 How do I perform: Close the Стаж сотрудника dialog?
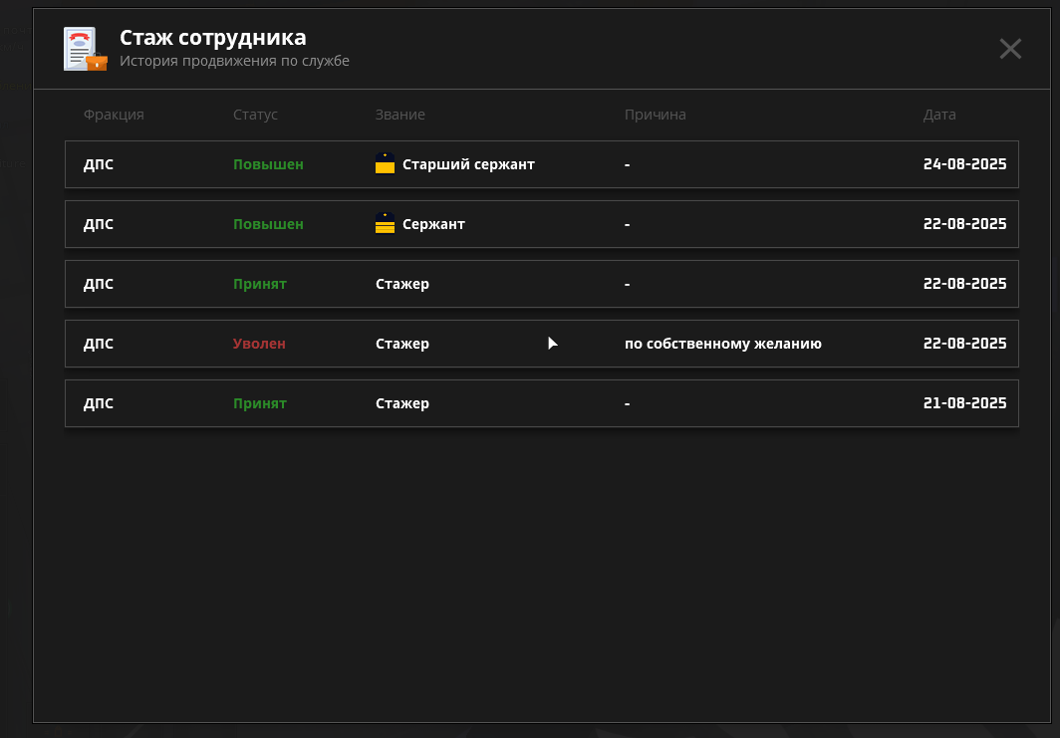pyautogui.click(x=1010, y=49)
